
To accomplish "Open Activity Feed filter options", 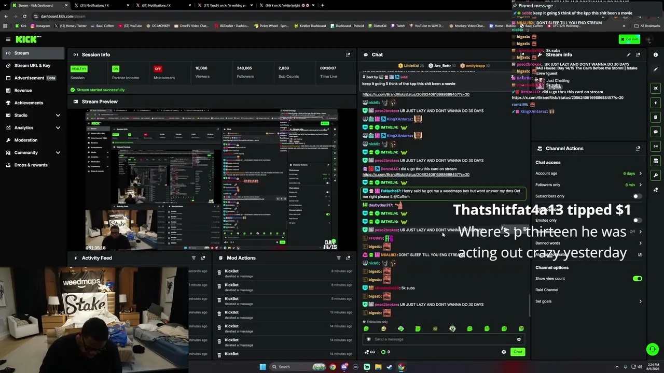I will coord(193,258).
